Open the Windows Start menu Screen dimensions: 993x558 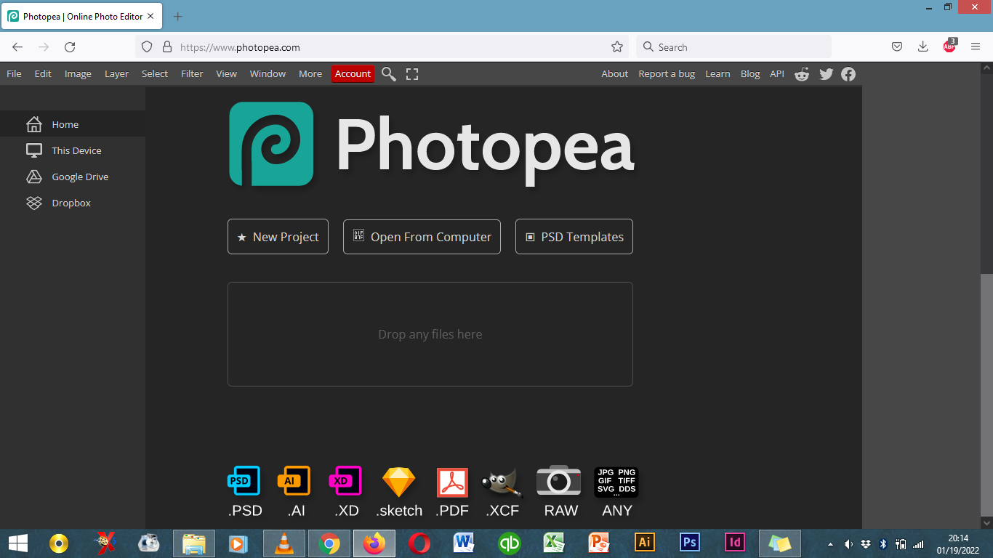(17, 543)
